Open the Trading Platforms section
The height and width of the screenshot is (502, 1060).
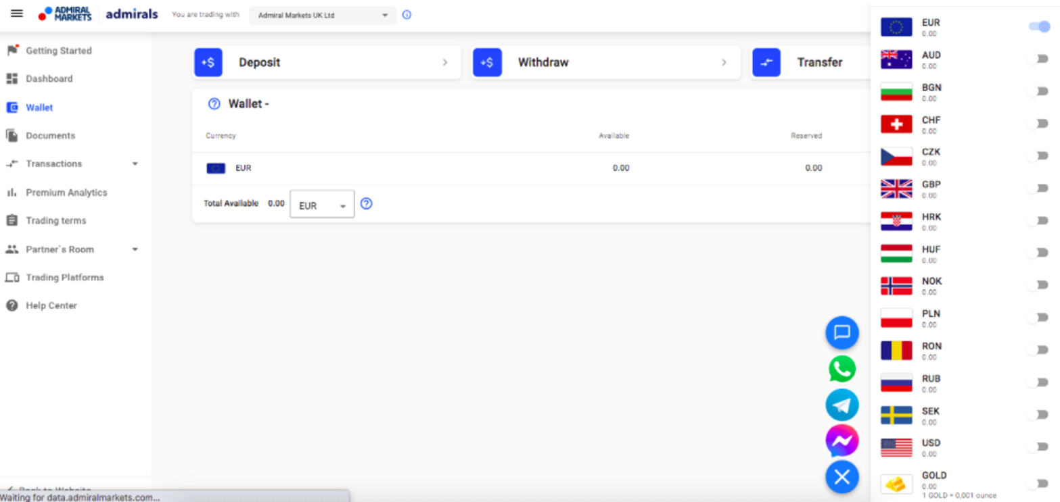pos(64,277)
